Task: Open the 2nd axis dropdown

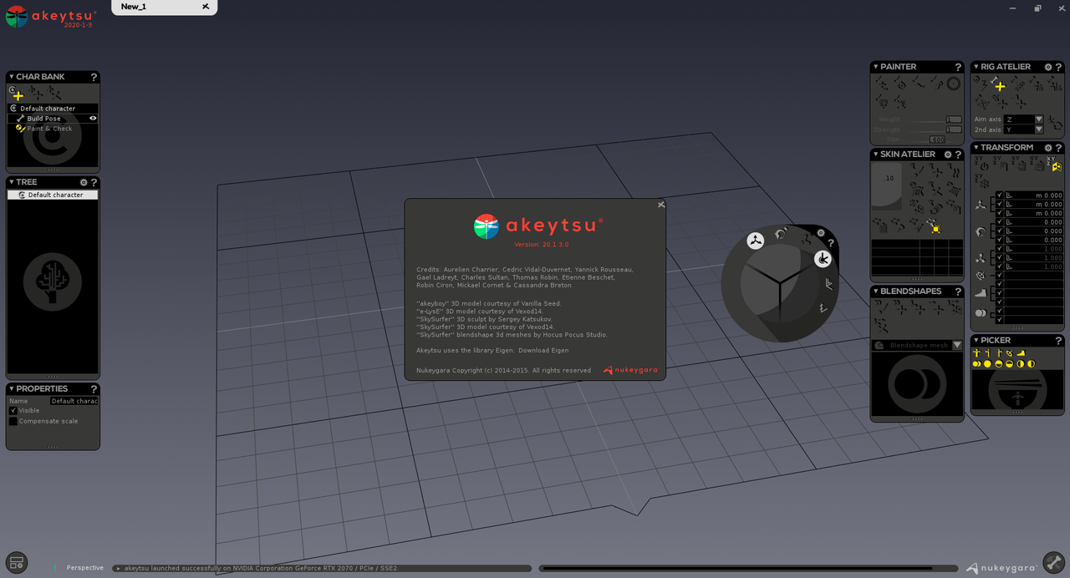Action: [1024, 129]
